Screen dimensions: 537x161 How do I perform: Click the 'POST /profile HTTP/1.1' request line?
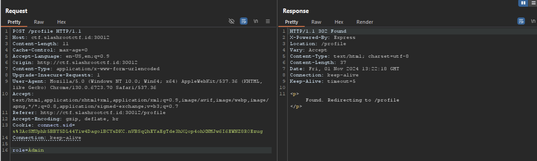(x=47, y=31)
